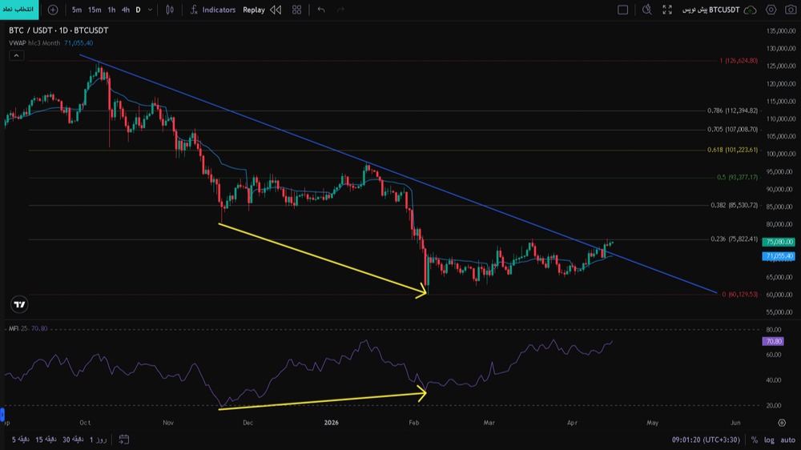Select the 1-day range at bottom
Image resolution: width=801 pixels, height=450 pixels.
tap(98, 440)
